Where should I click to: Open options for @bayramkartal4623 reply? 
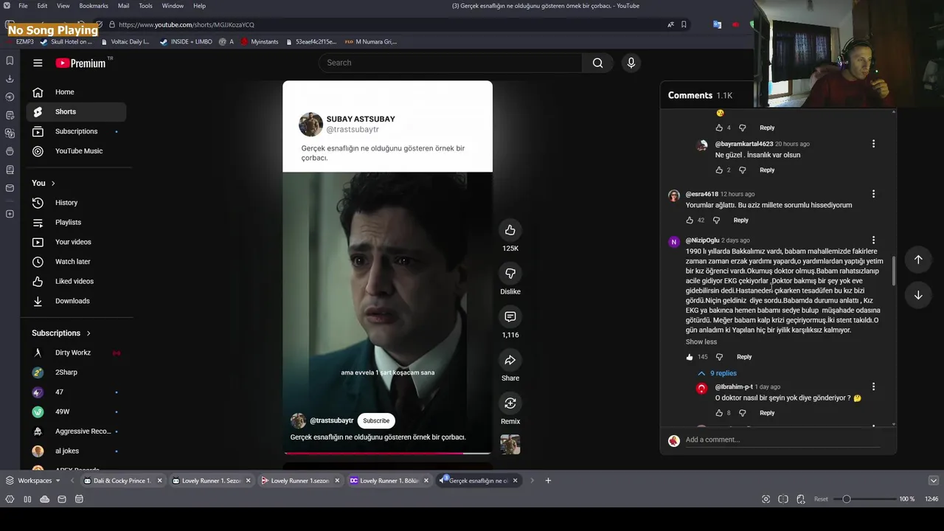tap(873, 144)
